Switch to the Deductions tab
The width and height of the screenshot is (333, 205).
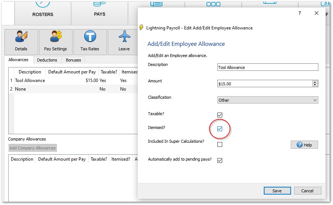click(47, 60)
